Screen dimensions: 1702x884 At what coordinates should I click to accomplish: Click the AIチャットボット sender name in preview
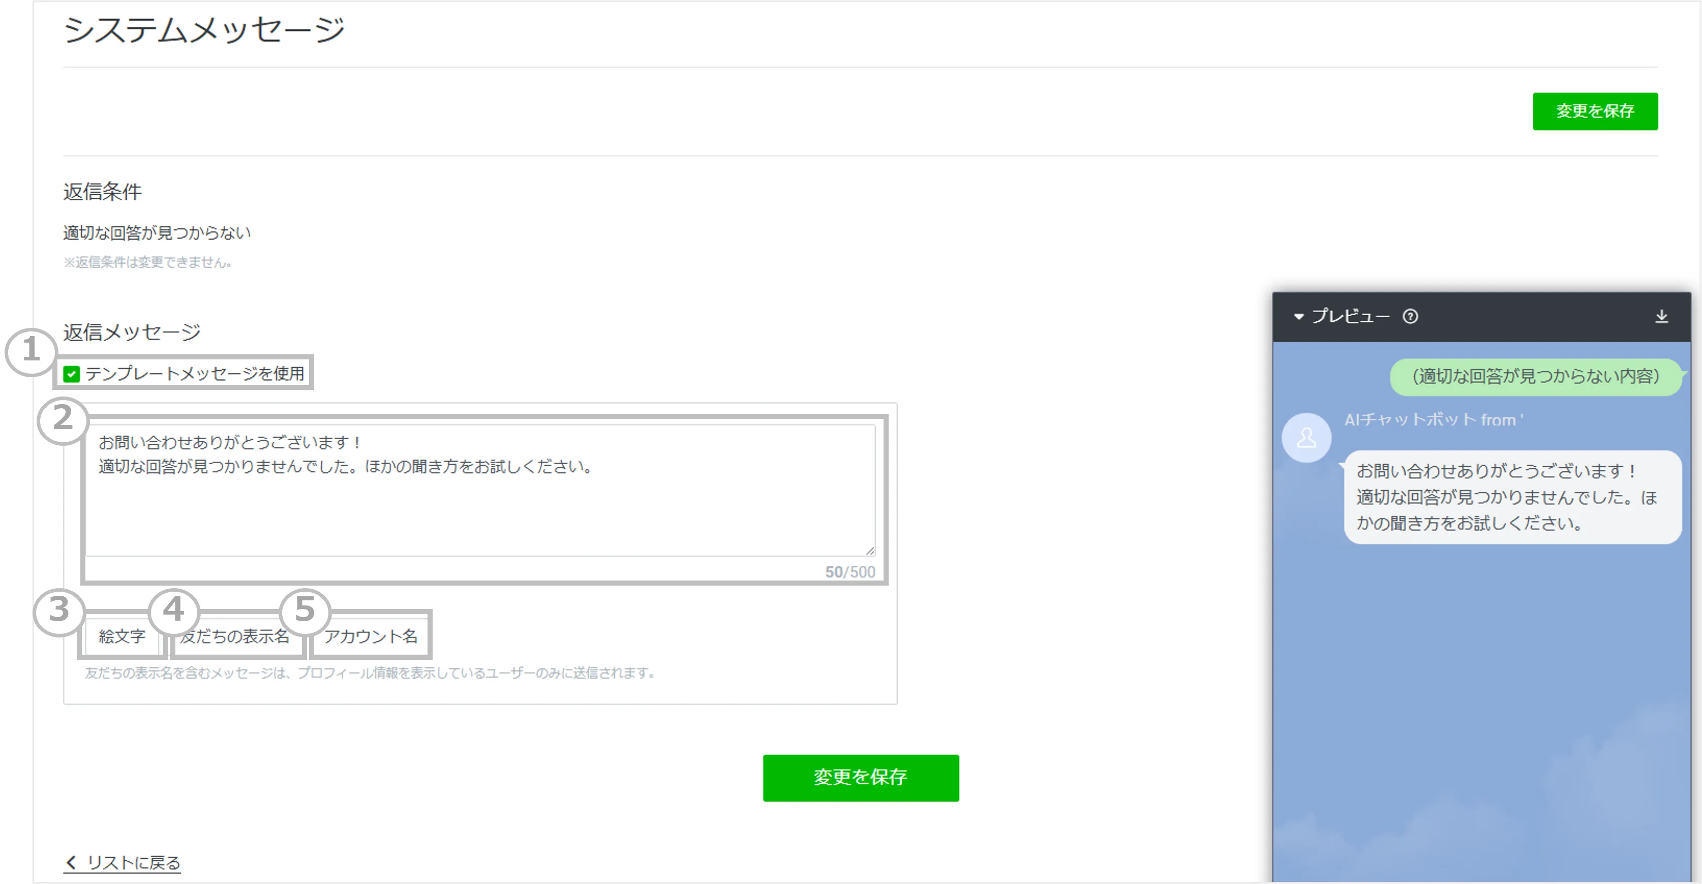[x=1433, y=419]
